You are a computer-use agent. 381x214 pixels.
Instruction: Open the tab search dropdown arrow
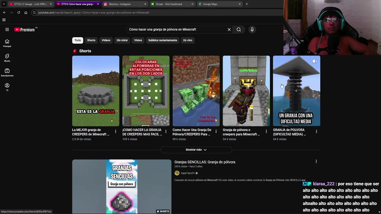tap(4, 4)
